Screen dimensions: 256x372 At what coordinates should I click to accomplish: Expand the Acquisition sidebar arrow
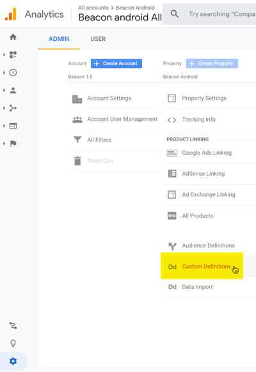tap(4, 108)
